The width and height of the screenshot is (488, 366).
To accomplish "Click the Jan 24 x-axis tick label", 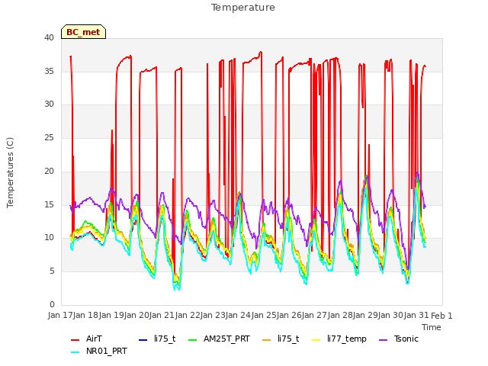I will pyautogui.click(x=239, y=316).
